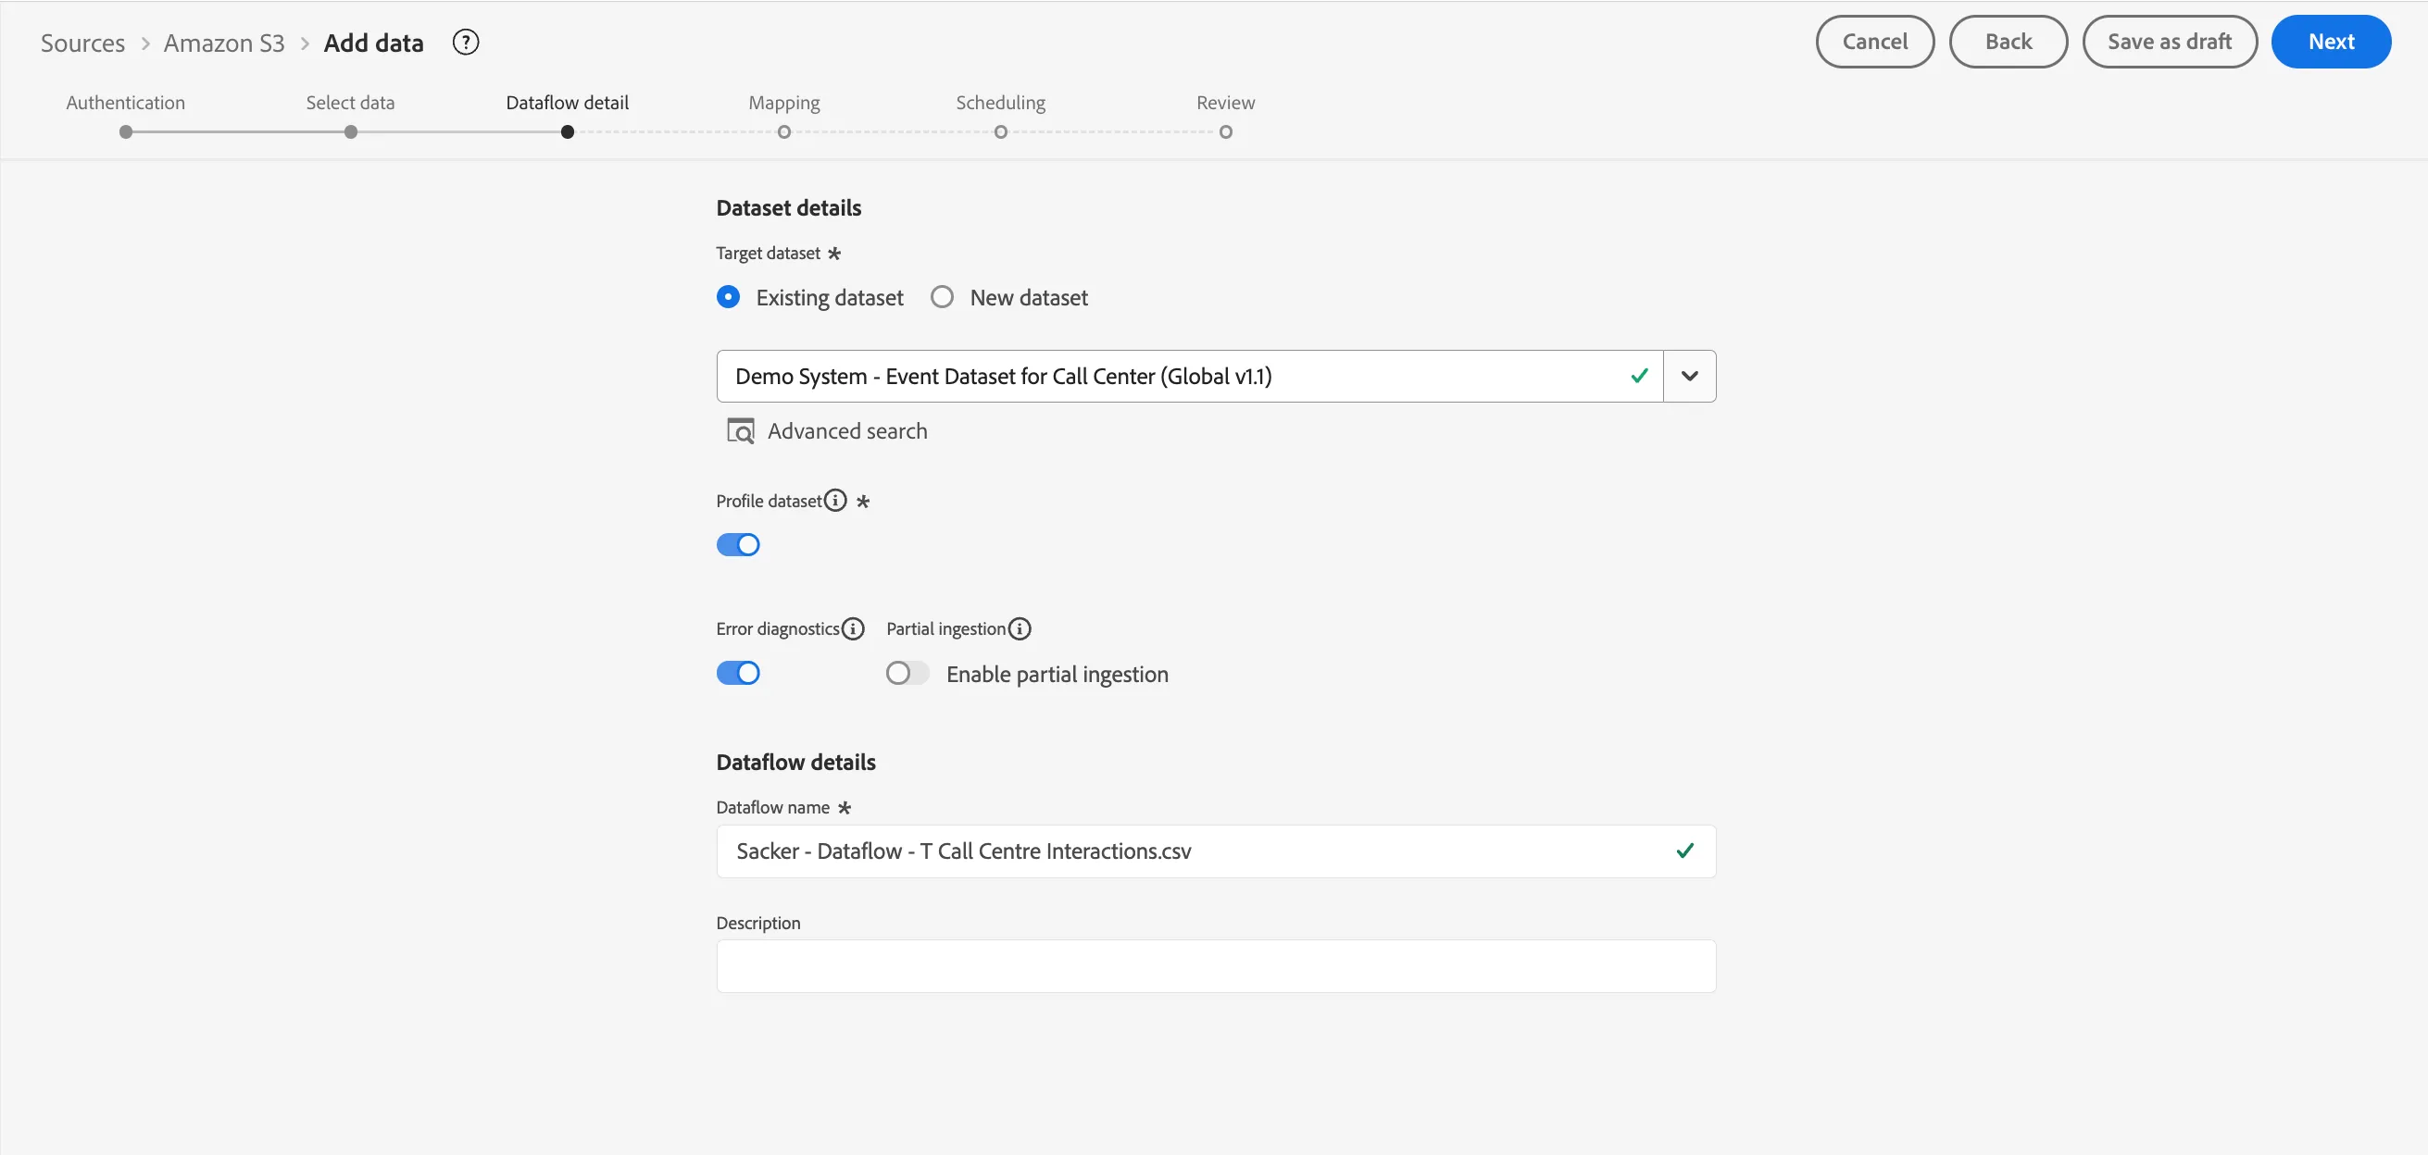Screen dimensions: 2428x1155
Task: Click Partial ingestion info icon
Action: 1020,628
